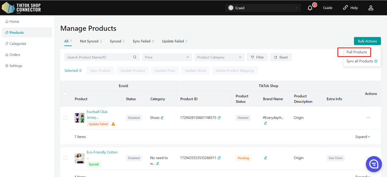Click the Pending product status badge

click(x=243, y=158)
